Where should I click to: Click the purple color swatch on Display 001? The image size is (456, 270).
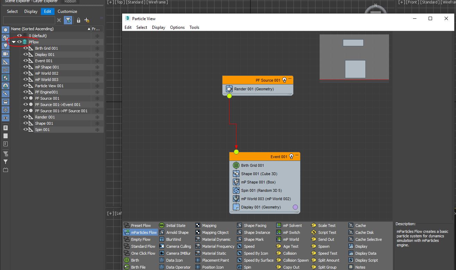point(295,207)
